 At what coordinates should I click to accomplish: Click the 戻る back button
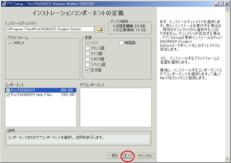[x=113, y=156]
